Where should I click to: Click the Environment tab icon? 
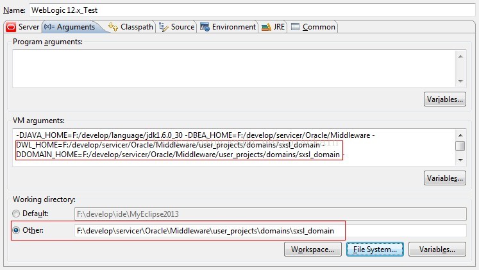coord(205,27)
